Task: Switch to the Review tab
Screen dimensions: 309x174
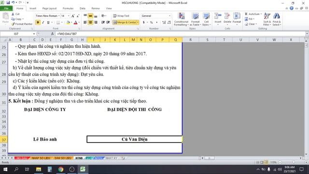Action: point(96,8)
